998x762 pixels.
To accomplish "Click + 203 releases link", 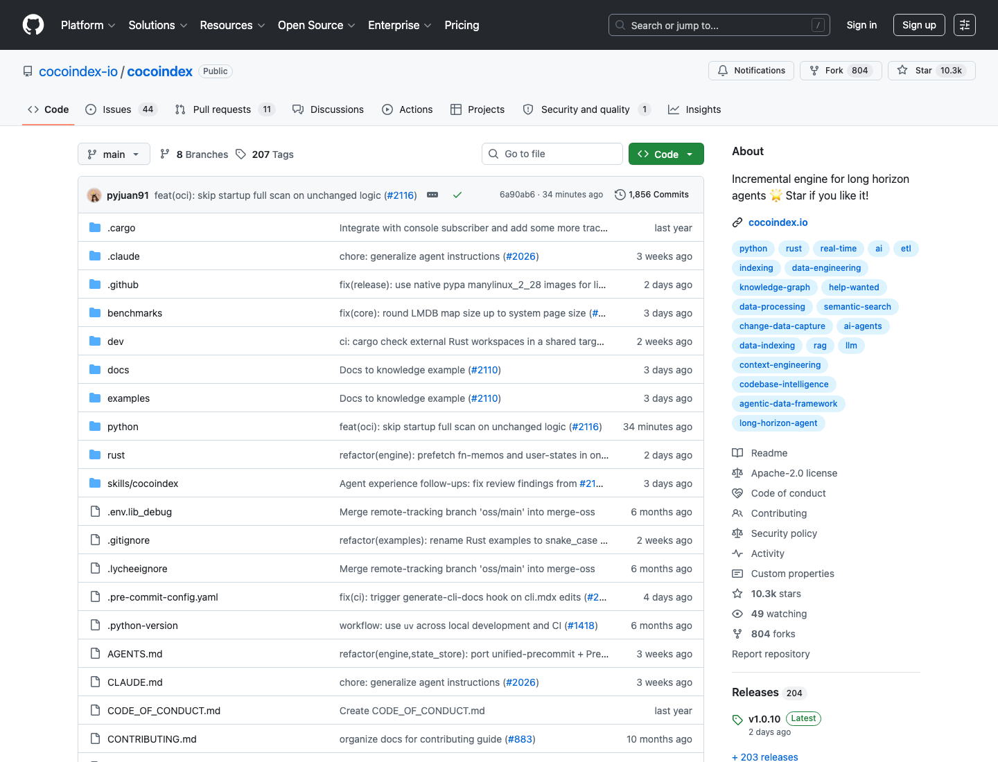I will (764, 757).
